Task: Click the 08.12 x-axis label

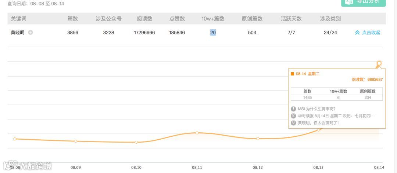Action: tap(257, 168)
